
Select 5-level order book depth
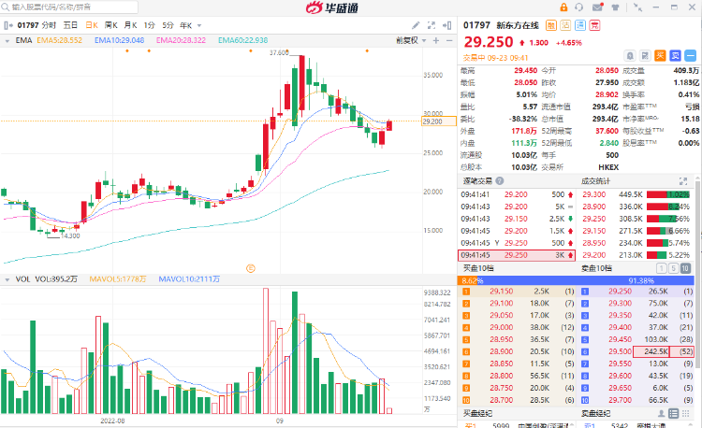pyautogui.click(x=673, y=268)
